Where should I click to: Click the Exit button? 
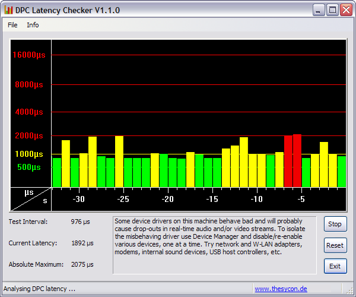335,266
